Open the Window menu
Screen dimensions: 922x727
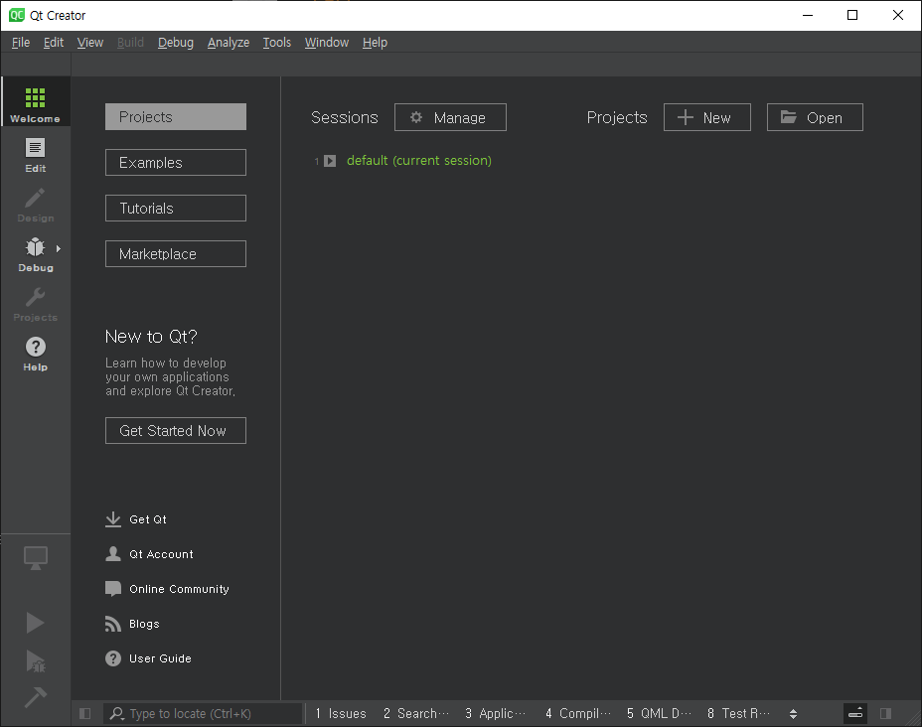click(x=326, y=43)
